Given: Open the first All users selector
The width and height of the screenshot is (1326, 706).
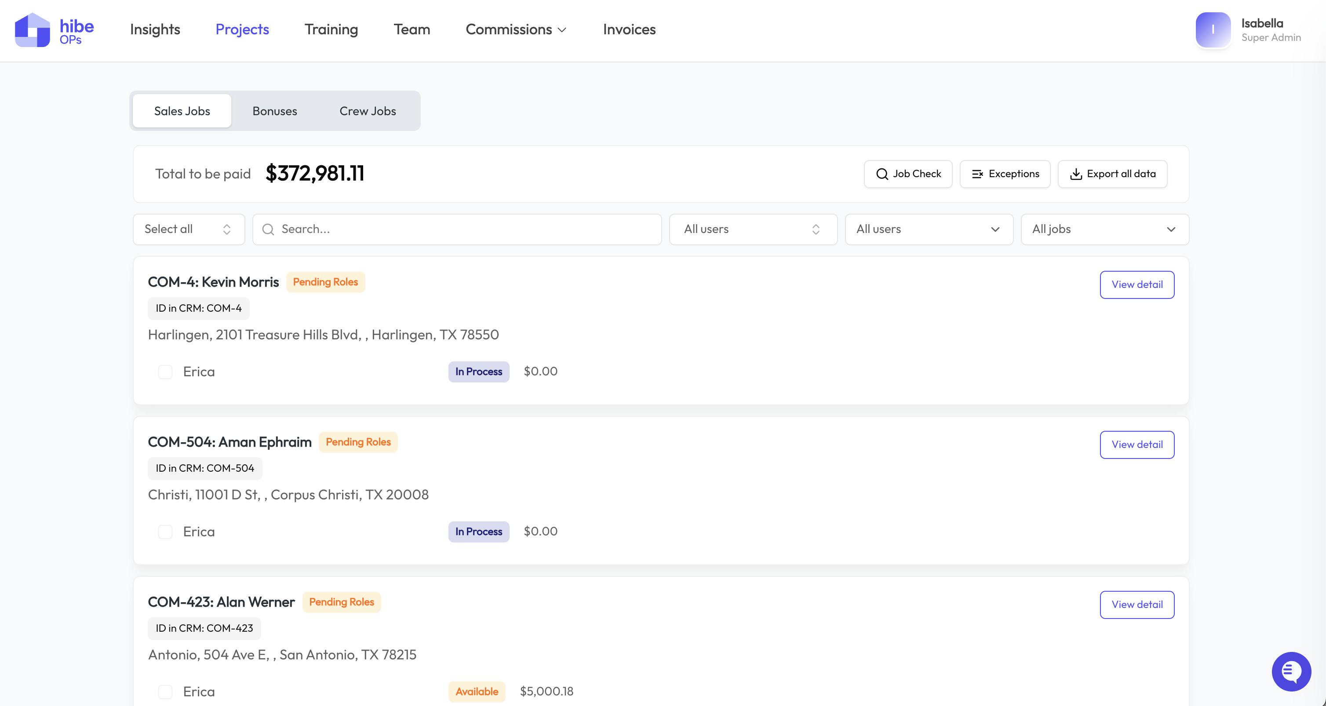Looking at the screenshot, I should (x=753, y=229).
